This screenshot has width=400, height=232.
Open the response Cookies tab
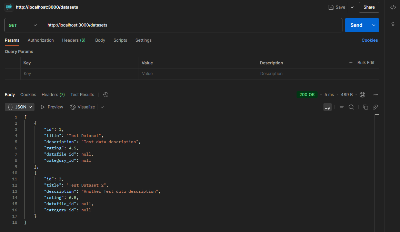coord(28,95)
